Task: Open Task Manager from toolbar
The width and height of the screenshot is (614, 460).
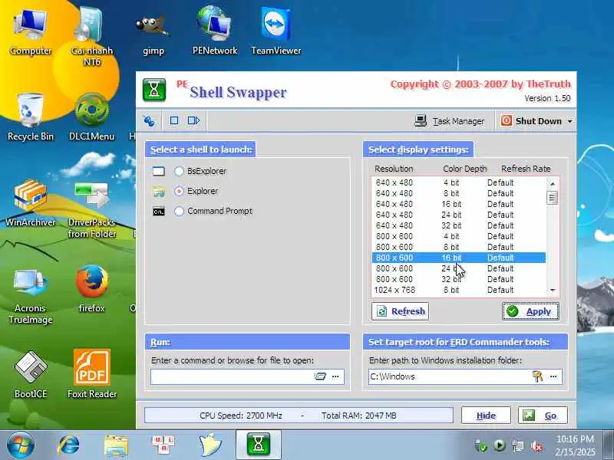Action: point(449,121)
